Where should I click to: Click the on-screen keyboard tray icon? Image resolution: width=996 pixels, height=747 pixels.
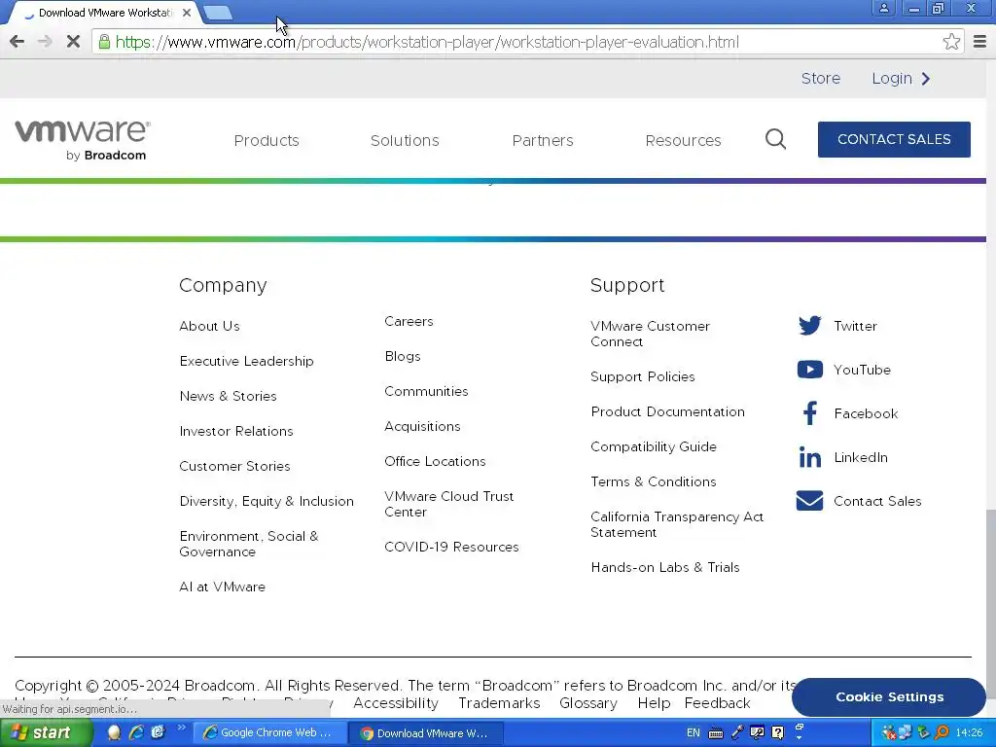715,733
